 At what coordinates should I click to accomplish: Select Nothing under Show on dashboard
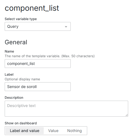pos(75,131)
